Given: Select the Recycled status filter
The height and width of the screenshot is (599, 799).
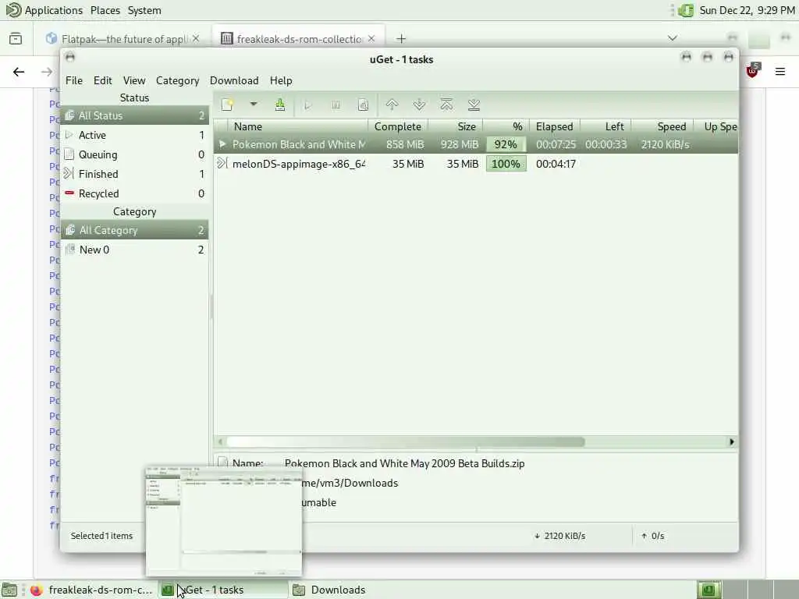Looking at the screenshot, I should [x=134, y=193].
